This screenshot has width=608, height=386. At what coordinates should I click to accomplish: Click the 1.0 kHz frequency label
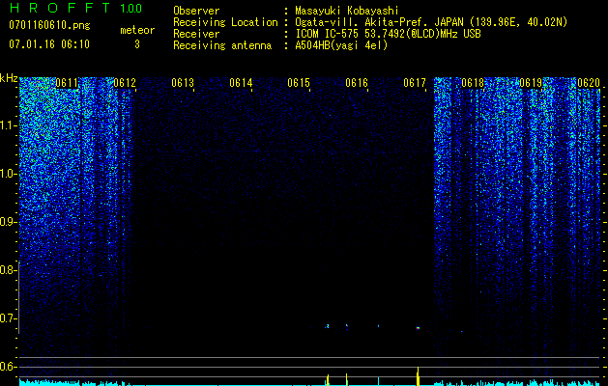(8, 174)
